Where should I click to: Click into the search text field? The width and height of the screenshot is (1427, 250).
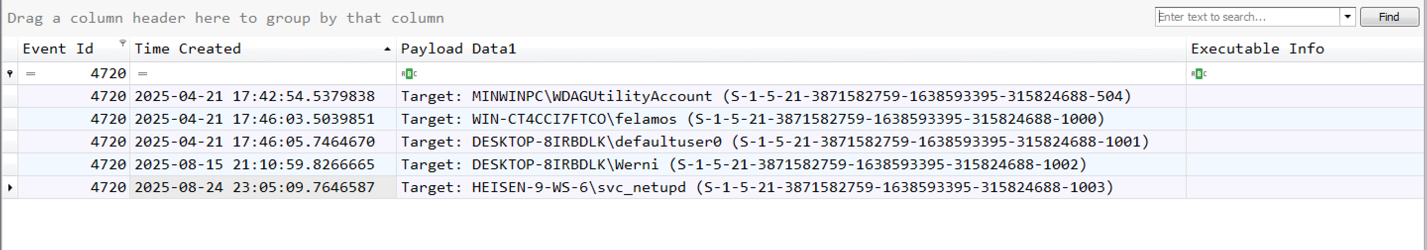pyautogui.click(x=1247, y=17)
